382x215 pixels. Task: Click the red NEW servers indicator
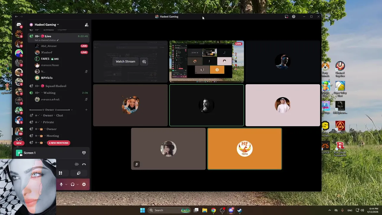tap(19, 143)
